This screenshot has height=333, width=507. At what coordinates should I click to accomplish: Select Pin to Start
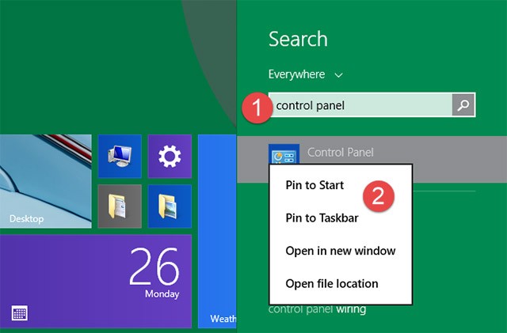click(314, 185)
